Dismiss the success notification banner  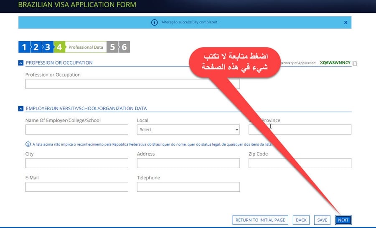pyautogui.click(x=346, y=22)
